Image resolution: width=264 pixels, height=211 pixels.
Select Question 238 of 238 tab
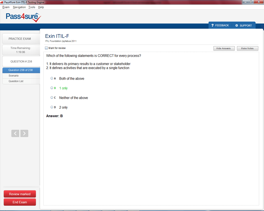pos(21,70)
